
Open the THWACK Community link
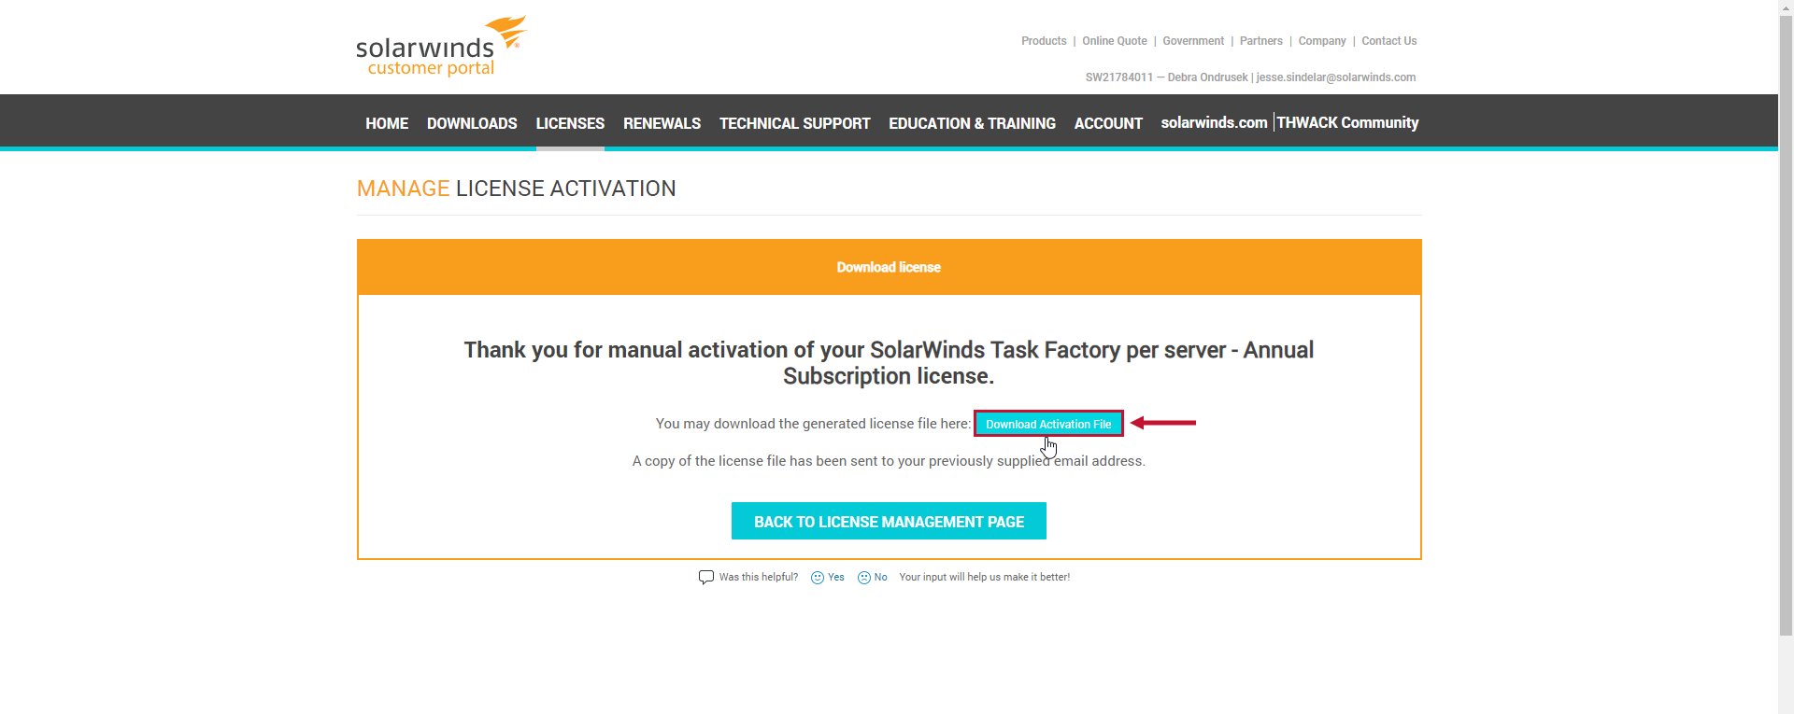click(x=1347, y=122)
